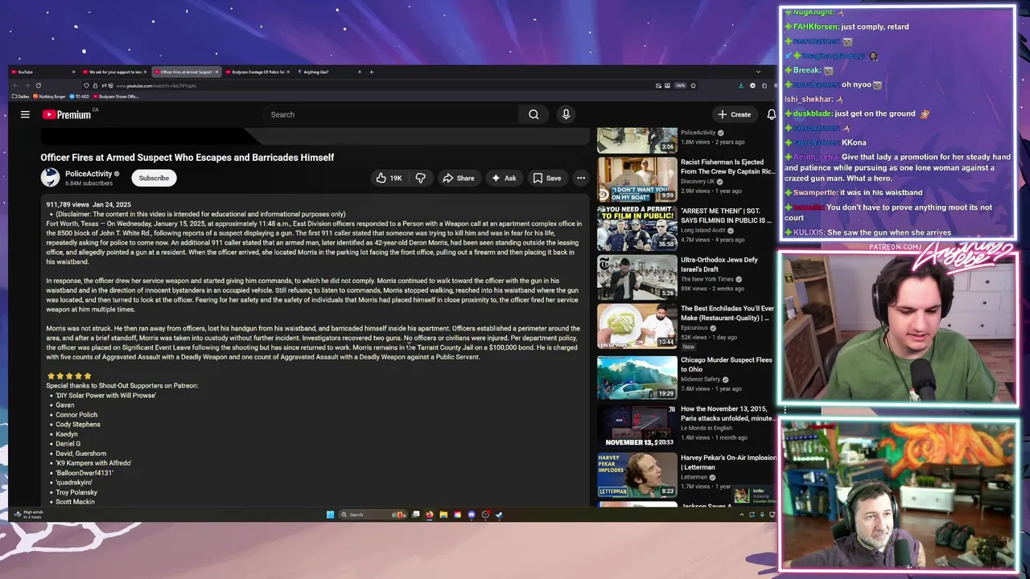Switch to the first YouTube tab
The image size is (1030, 579).
click(43, 72)
